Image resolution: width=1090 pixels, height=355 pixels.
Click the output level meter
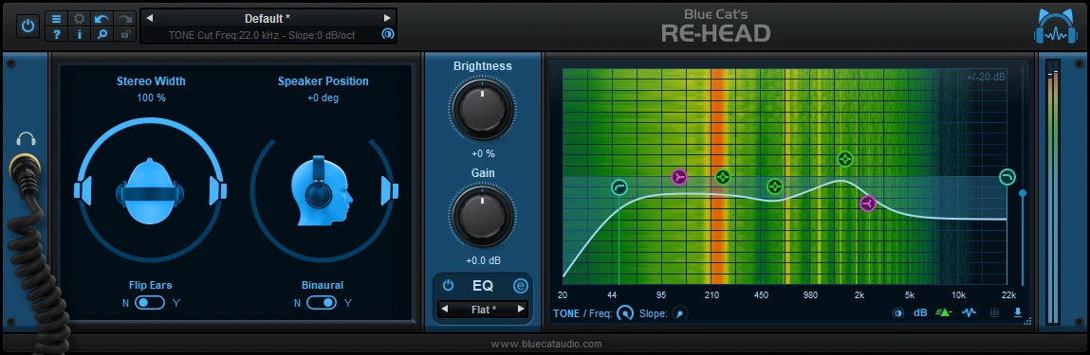(x=1054, y=191)
